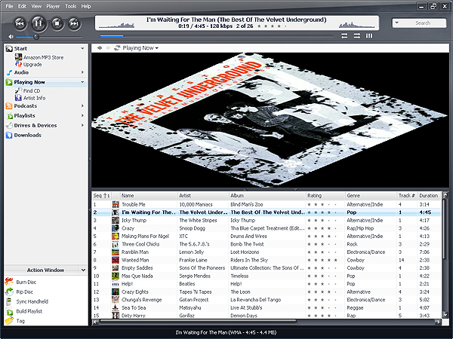Image resolution: width=453 pixels, height=339 pixels.
Task: Click the Playlists icon
Action: tap(9, 116)
